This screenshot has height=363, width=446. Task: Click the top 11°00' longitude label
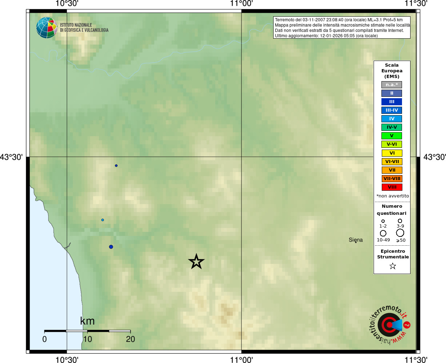click(x=241, y=4)
